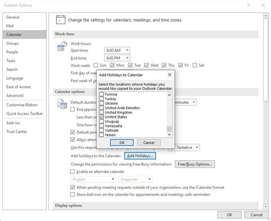Open the Customize Ribbon category
This screenshot has width=271, height=221.
click(25, 105)
